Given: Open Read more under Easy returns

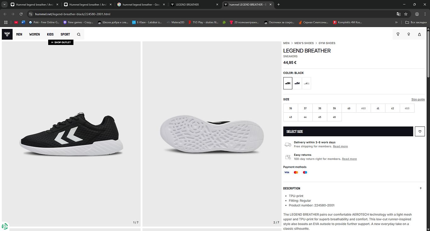Looking at the screenshot, I should pos(349,159).
